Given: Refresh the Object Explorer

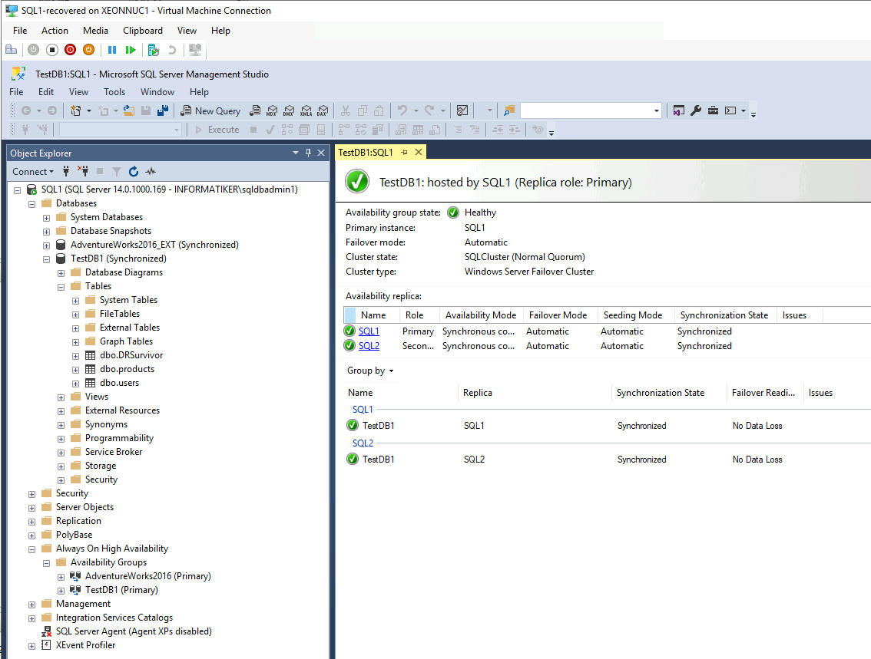Looking at the screenshot, I should click(x=134, y=171).
